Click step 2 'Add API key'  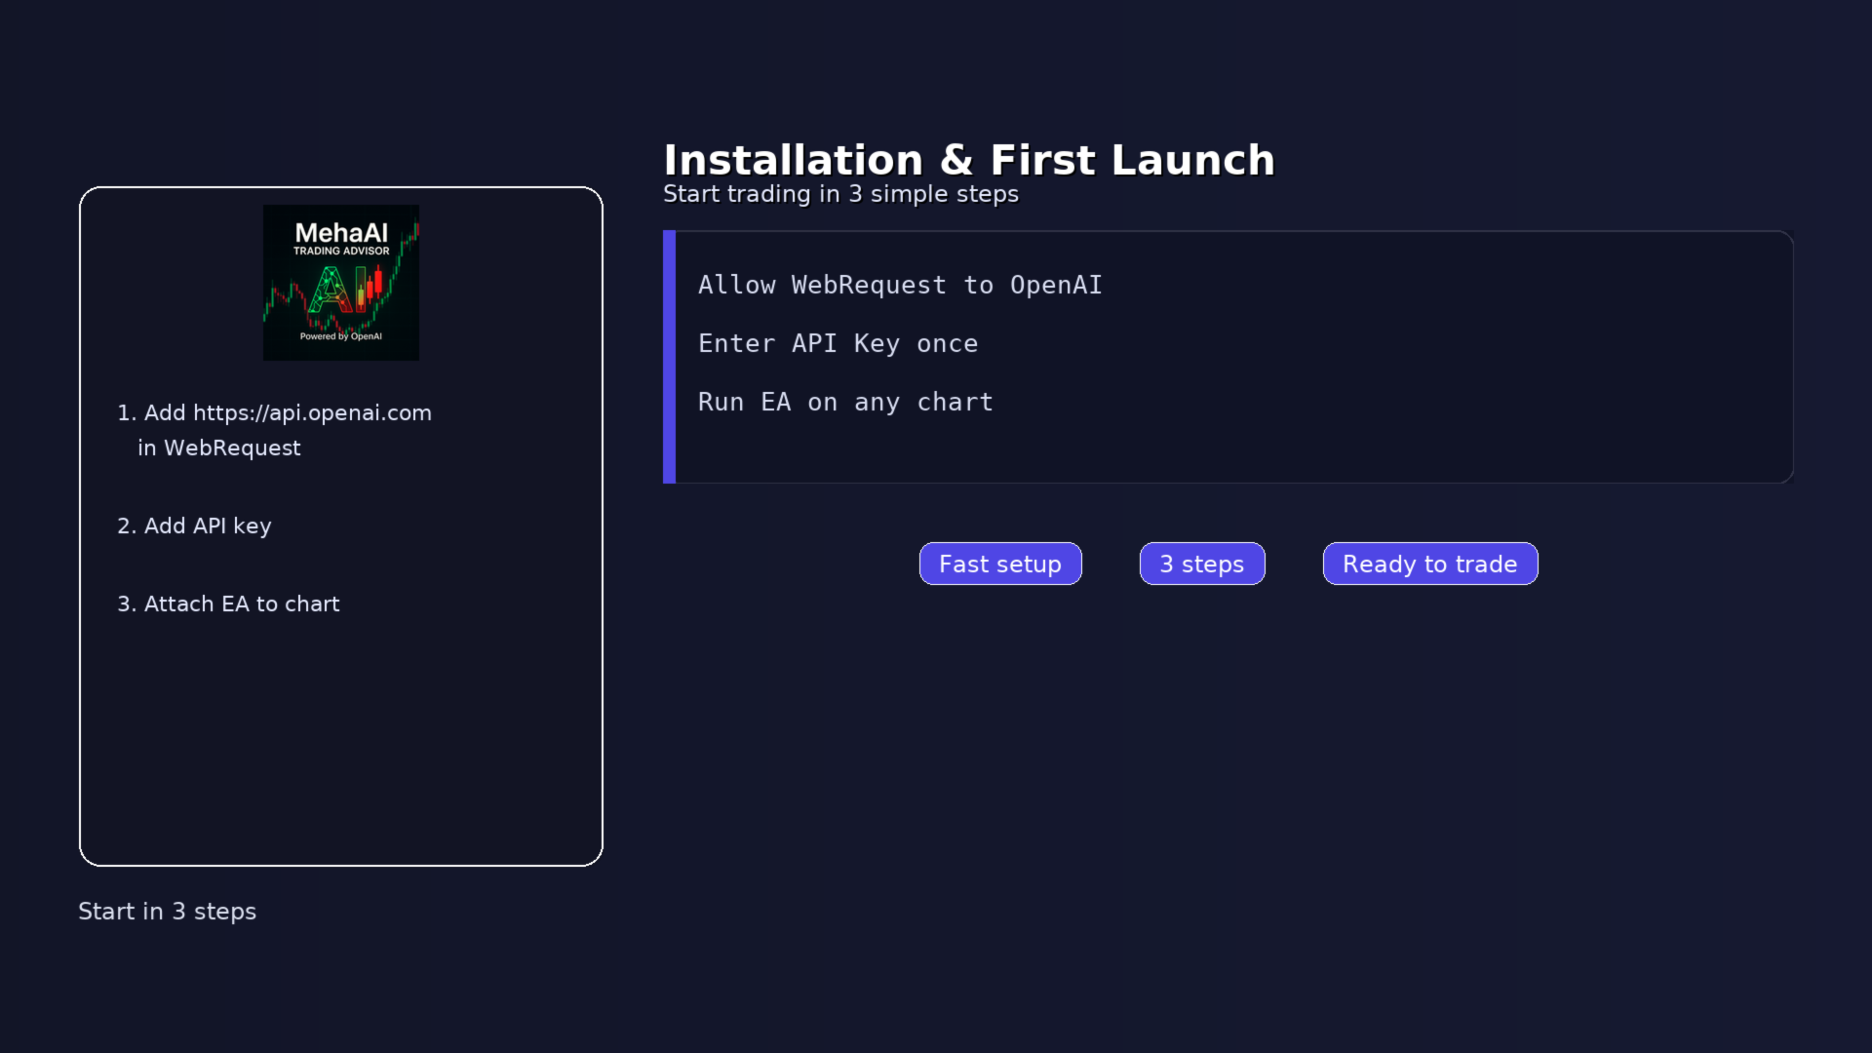pyautogui.click(x=194, y=526)
